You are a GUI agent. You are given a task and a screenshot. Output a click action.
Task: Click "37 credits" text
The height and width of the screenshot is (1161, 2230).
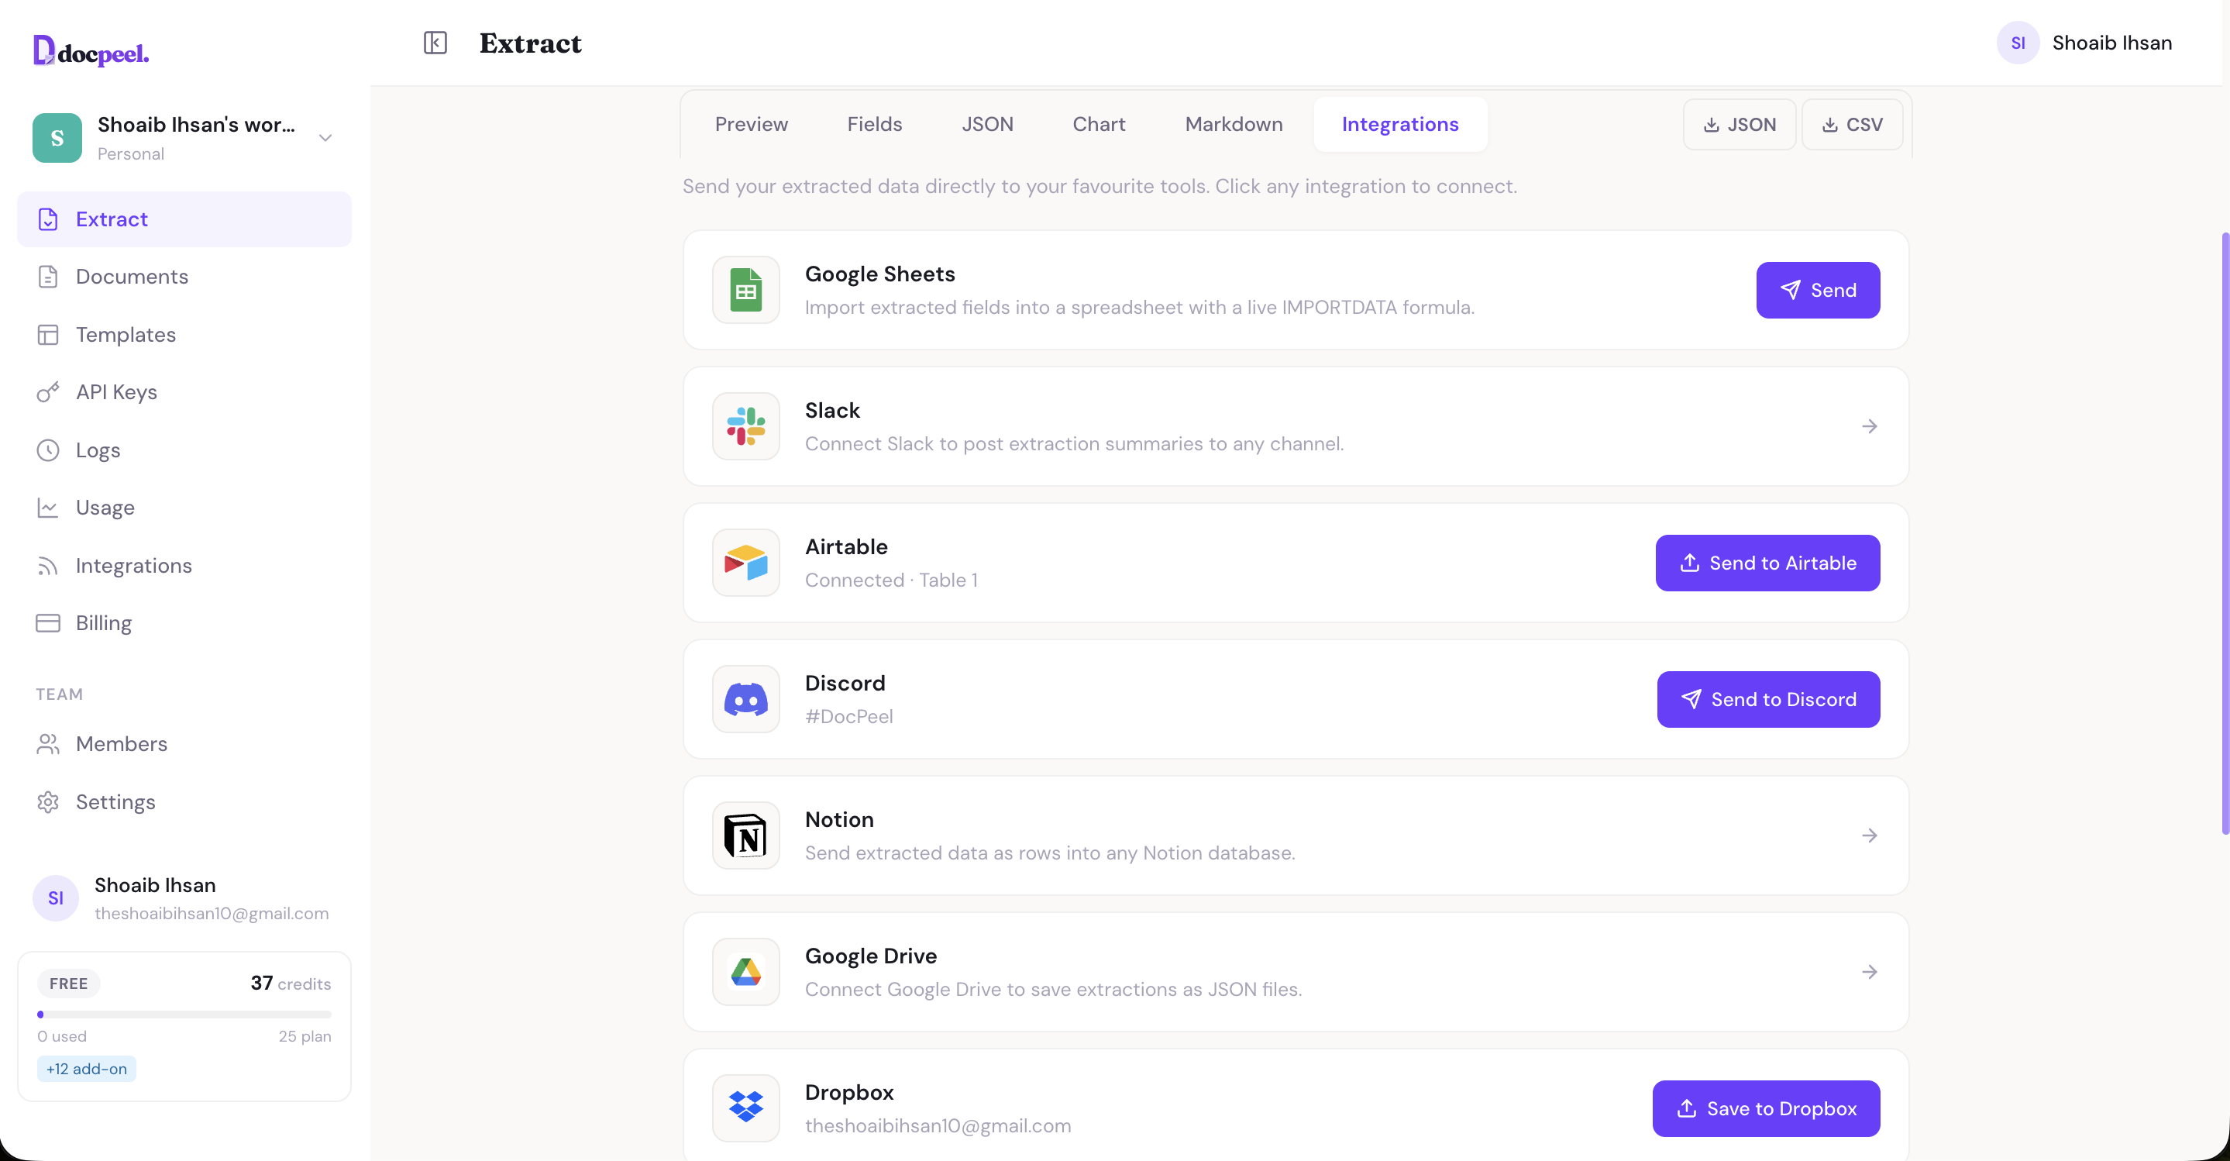click(x=291, y=983)
